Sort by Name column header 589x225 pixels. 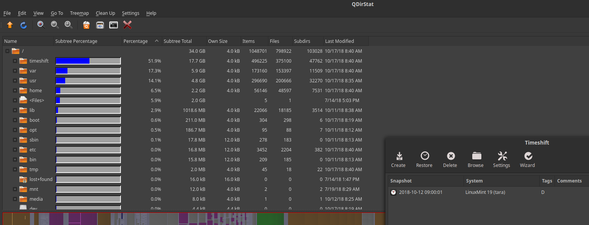[x=28, y=41]
